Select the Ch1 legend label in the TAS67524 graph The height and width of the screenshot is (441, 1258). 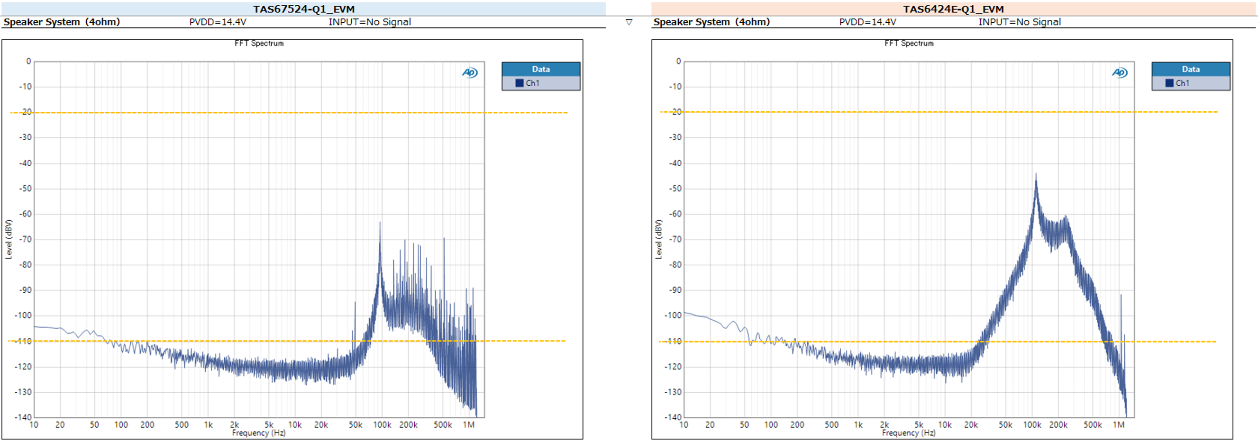533,83
